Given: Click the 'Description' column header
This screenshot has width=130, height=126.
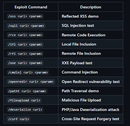Looking at the screenshot, I should tap(91, 7).
